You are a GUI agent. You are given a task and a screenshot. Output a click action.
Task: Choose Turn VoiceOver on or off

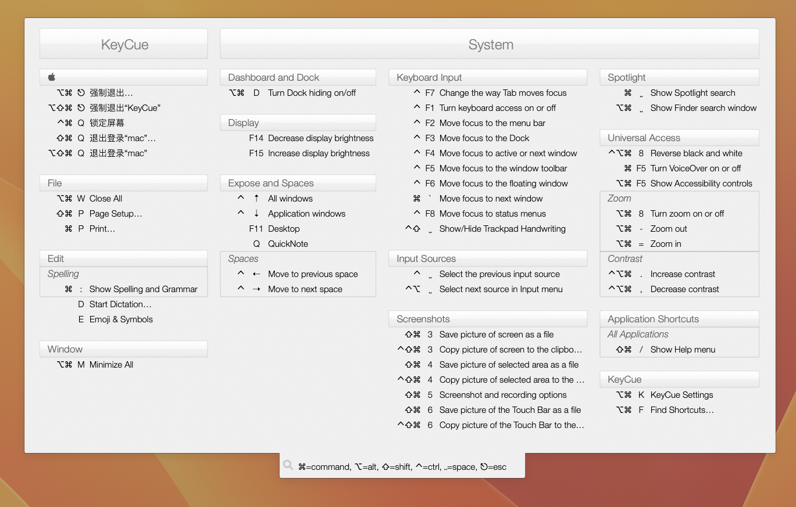[x=679, y=168]
